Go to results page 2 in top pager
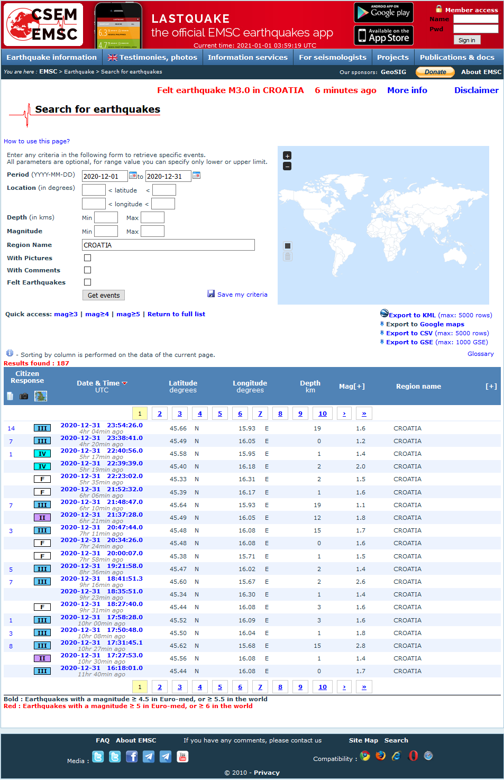The height and width of the screenshot is (780, 504). coord(160,414)
